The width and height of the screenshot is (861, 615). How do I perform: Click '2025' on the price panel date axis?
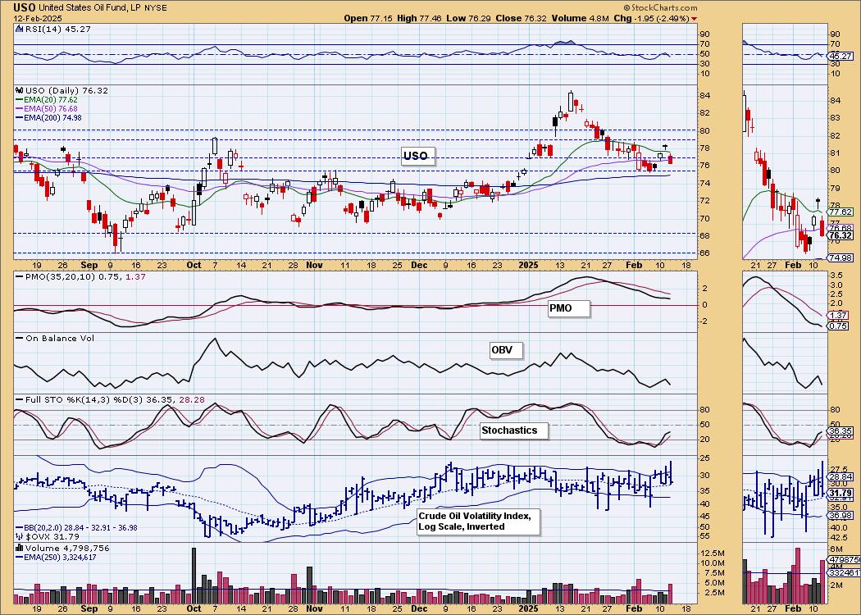click(x=530, y=265)
